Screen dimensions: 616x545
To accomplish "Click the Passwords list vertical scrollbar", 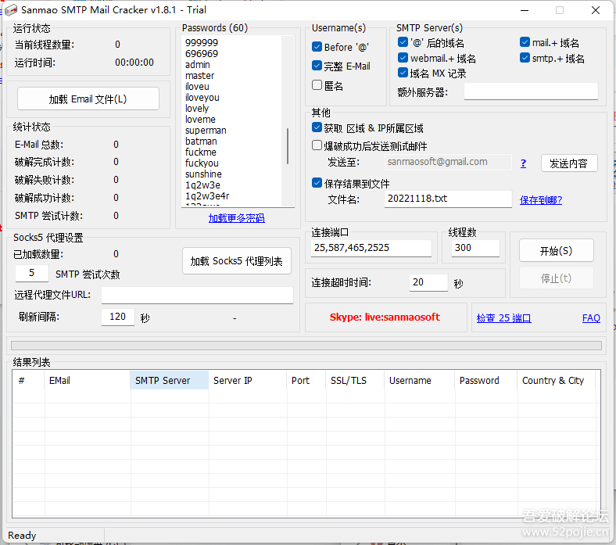I will 288,146.
